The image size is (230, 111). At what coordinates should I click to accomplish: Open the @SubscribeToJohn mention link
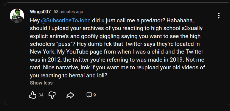[66, 21]
